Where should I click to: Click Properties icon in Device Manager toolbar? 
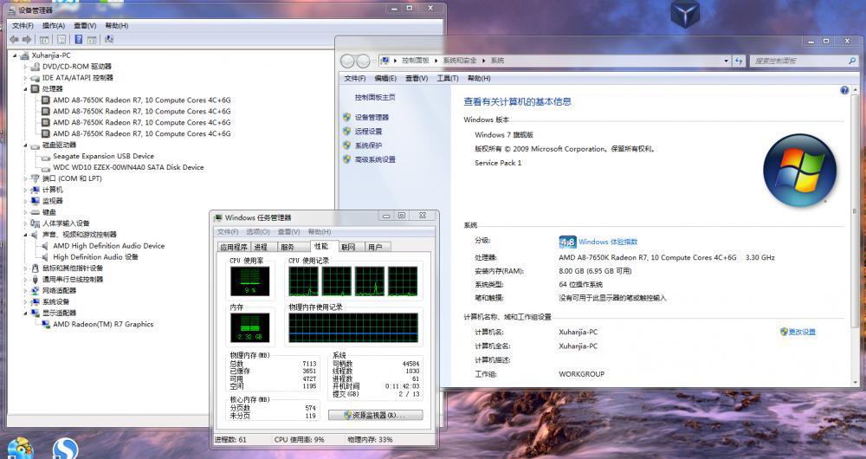click(x=61, y=39)
